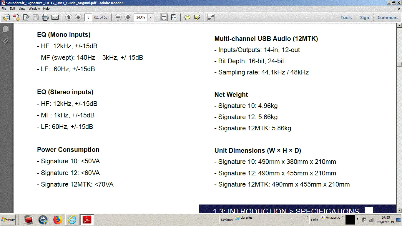
Task: Open the attachments paperclip panel
Action: click(6, 41)
